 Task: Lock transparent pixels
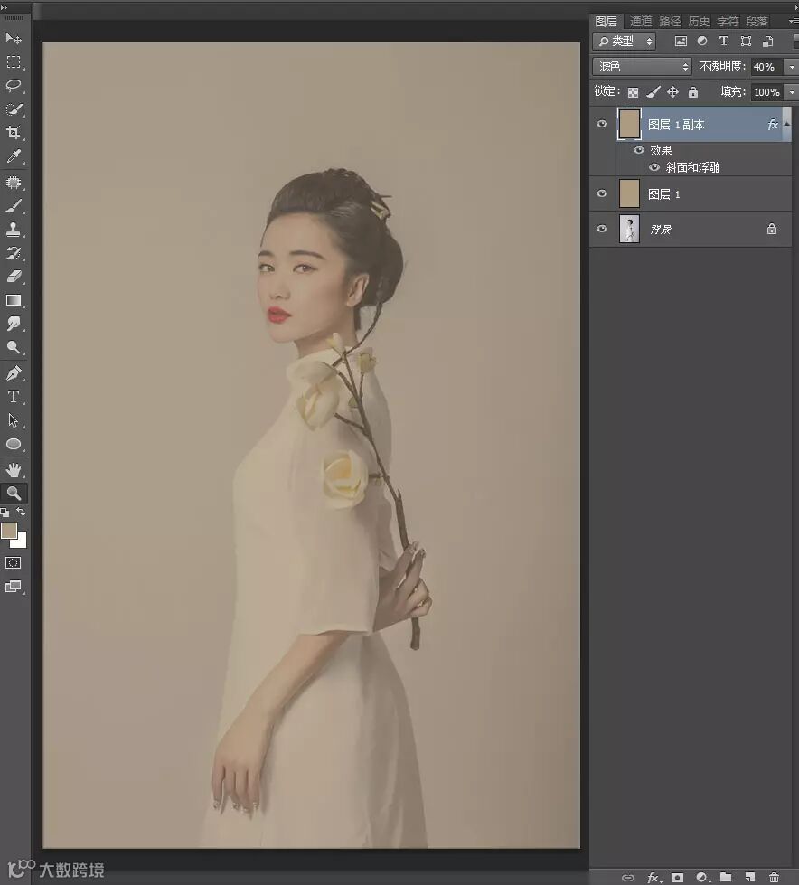pyautogui.click(x=633, y=92)
